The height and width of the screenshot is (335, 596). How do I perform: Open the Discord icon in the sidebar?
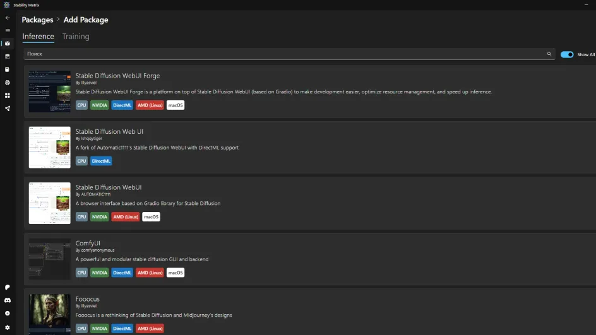[7, 300]
